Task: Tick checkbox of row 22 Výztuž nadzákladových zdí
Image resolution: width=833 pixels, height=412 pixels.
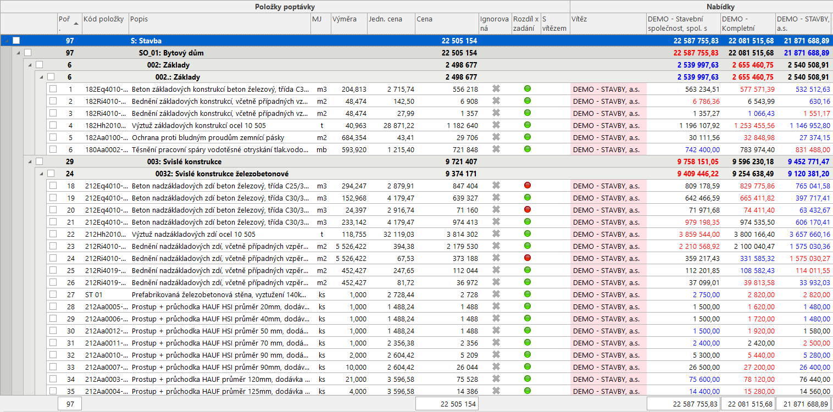Action: pyautogui.click(x=53, y=234)
